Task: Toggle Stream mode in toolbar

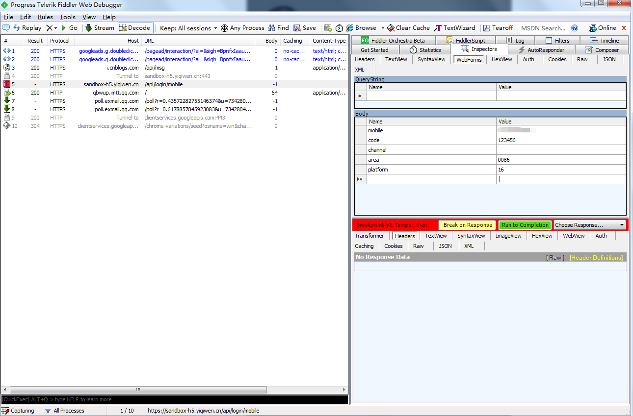Action: (x=100, y=28)
